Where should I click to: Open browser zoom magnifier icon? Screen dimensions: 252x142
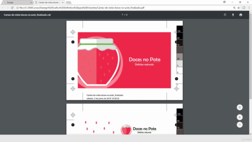(234, 8)
